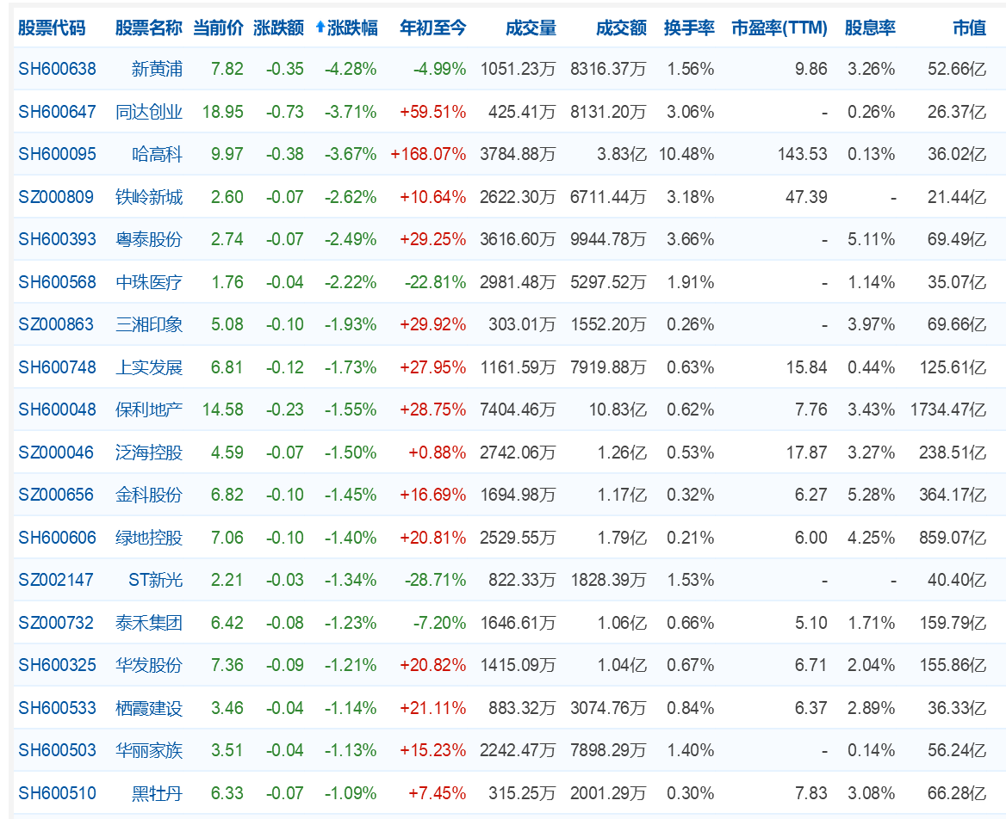The height and width of the screenshot is (819, 1006).
Task: Sort by 股票名称 column header
Action: click(x=149, y=28)
